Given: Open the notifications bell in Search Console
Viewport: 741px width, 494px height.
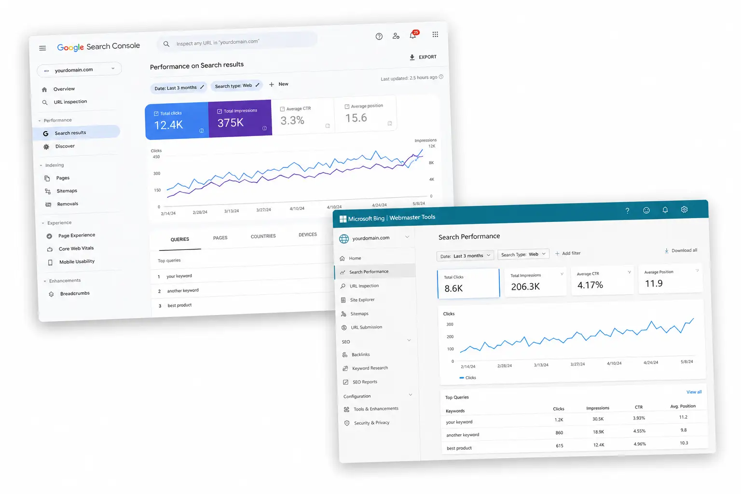Looking at the screenshot, I should pyautogui.click(x=413, y=35).
